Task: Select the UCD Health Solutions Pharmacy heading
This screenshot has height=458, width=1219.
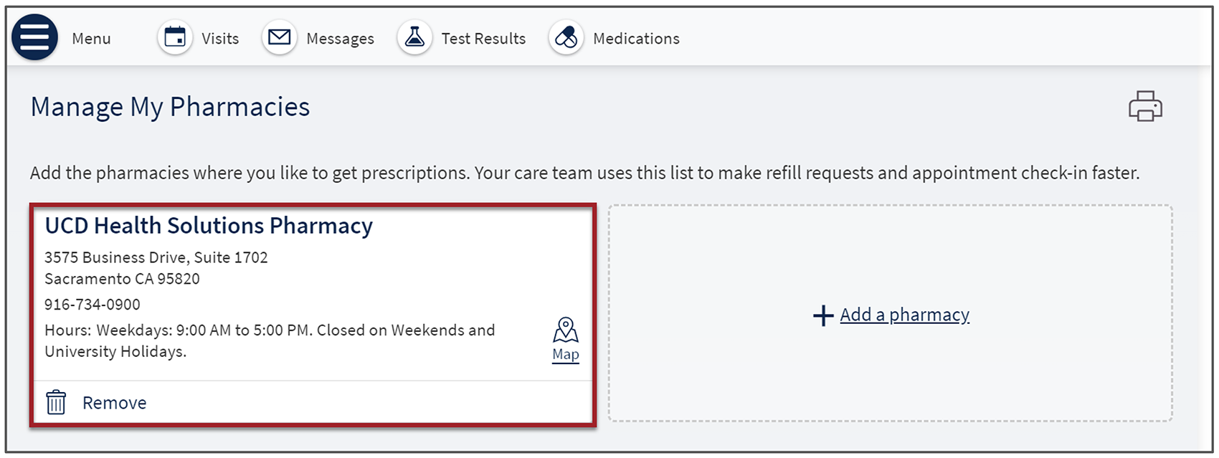Action: (209, 226)
